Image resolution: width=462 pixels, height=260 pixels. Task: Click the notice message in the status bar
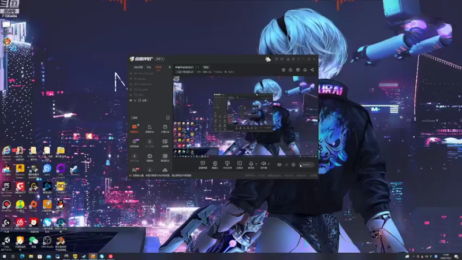click(162, 176)
